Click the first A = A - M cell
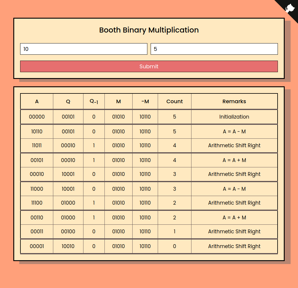The height and width of the screenshot is (288, 298). pos(234,131)
